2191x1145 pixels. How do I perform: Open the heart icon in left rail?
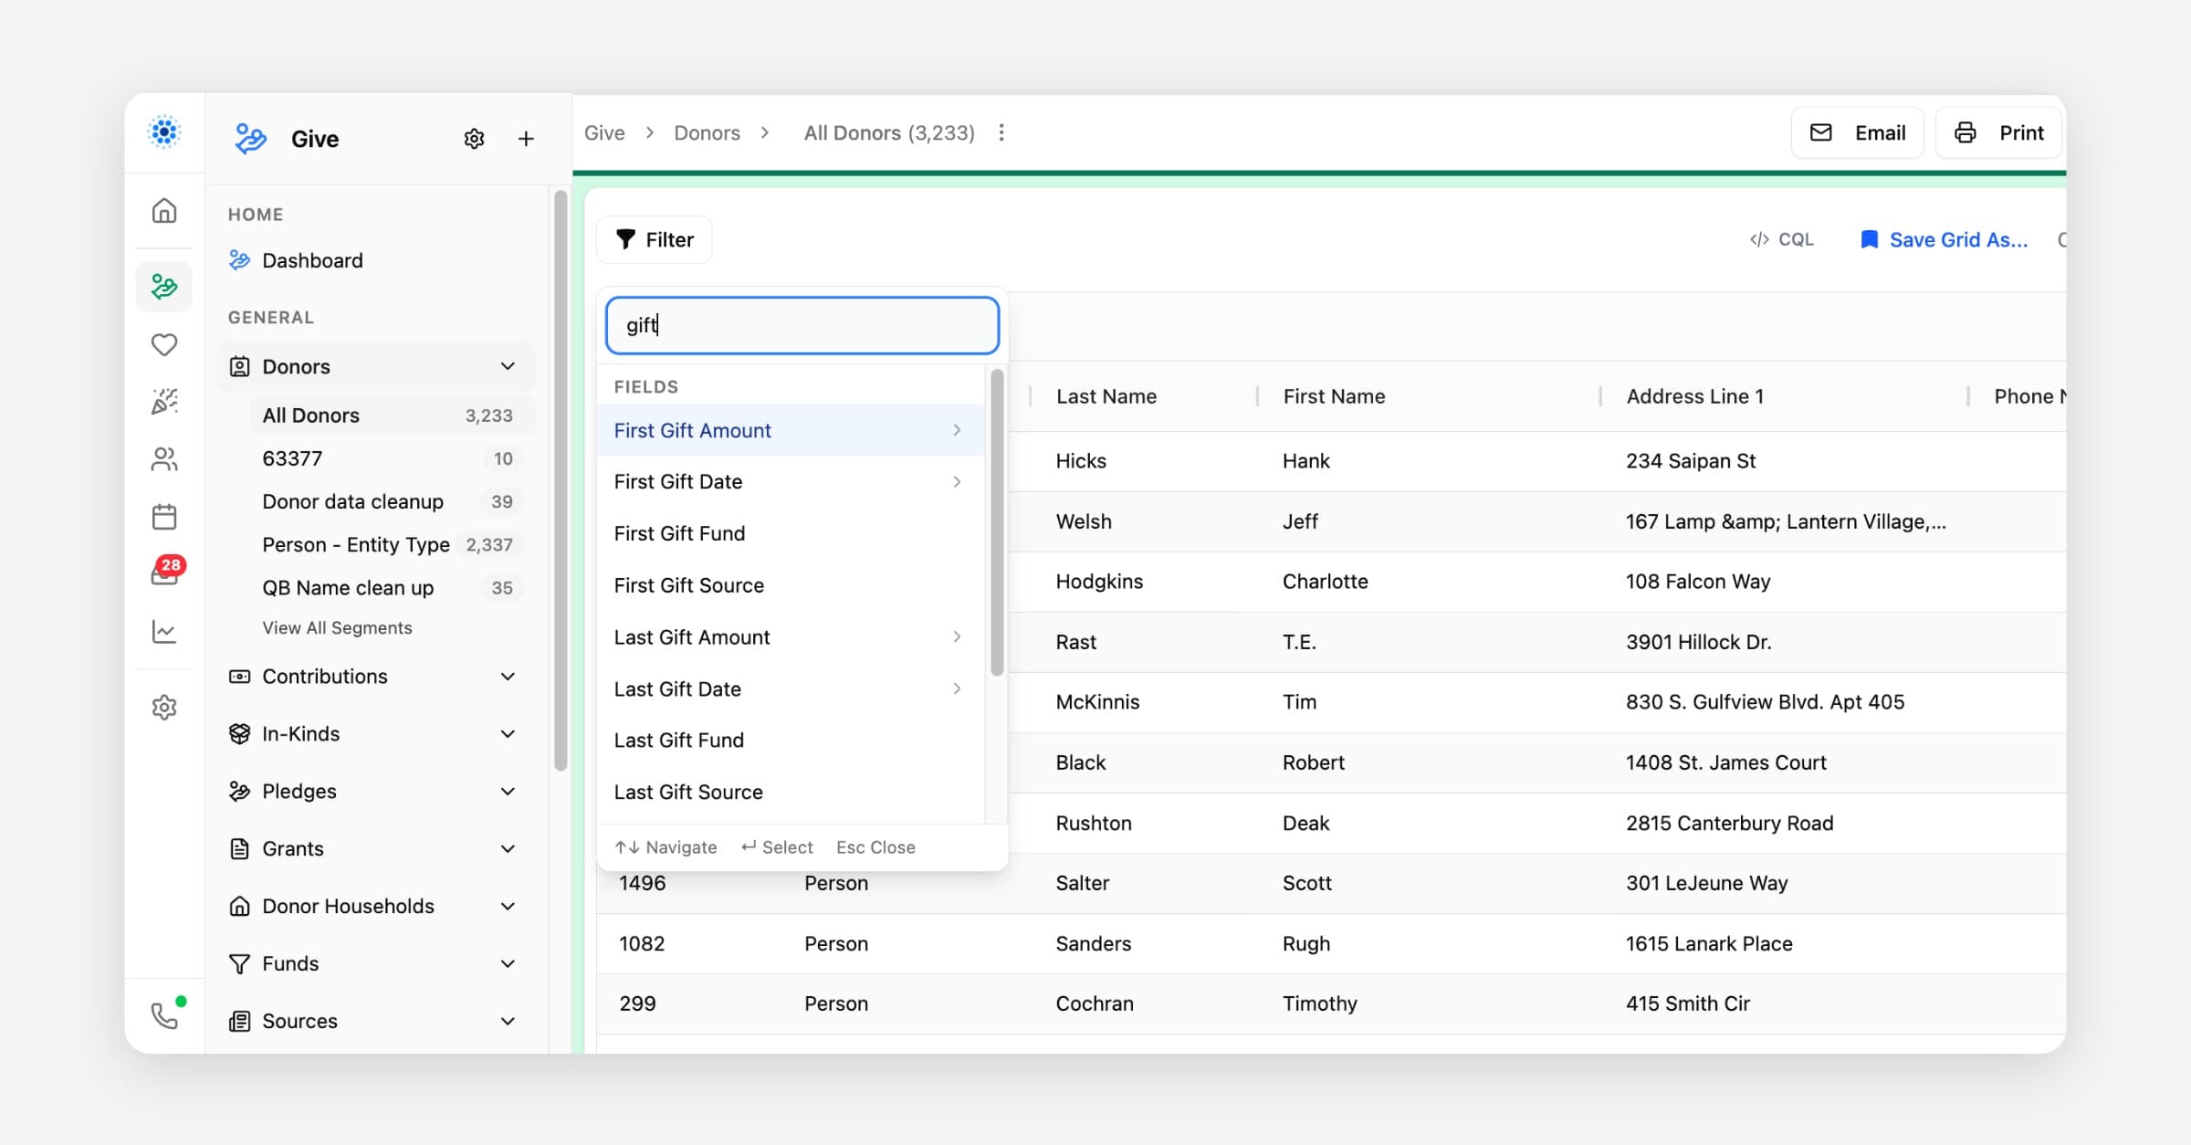(x=164, y=345)
